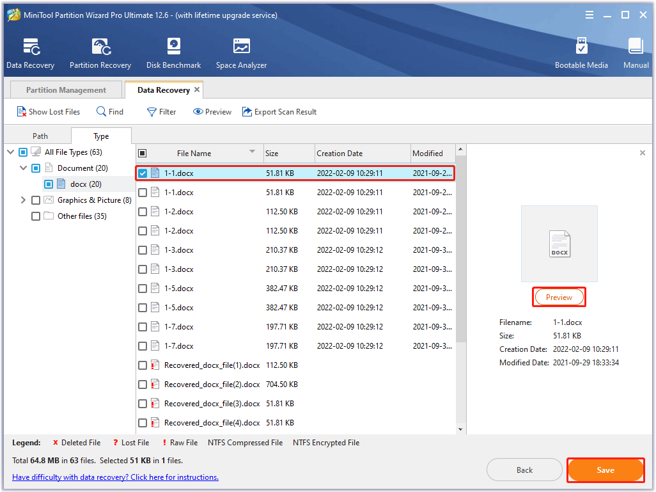Screen dimensions: 656x492
Task: Launch Partition Recovery
Action: tap(100, 52)
